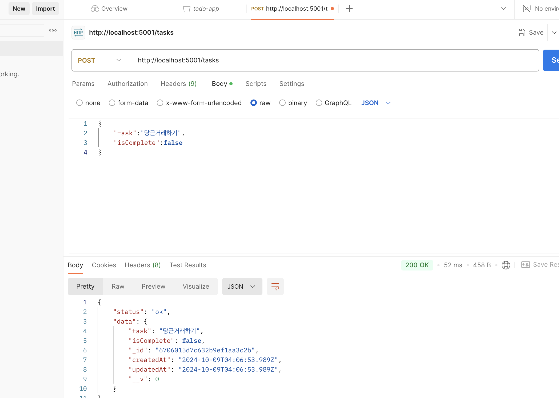
Task: Switch to the Authorization tab
Action: (x=127, y=84)
